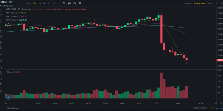Image resolution: width=223 pixels, height=111 pixels.
Task: Toggle the magnet mode icon in sidebar
Action: 1,67
